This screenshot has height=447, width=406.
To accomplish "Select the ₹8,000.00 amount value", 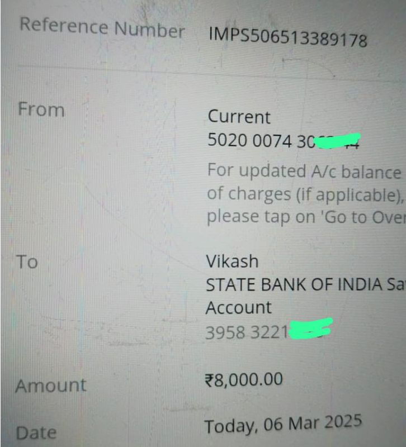I will tap(244, 380).
